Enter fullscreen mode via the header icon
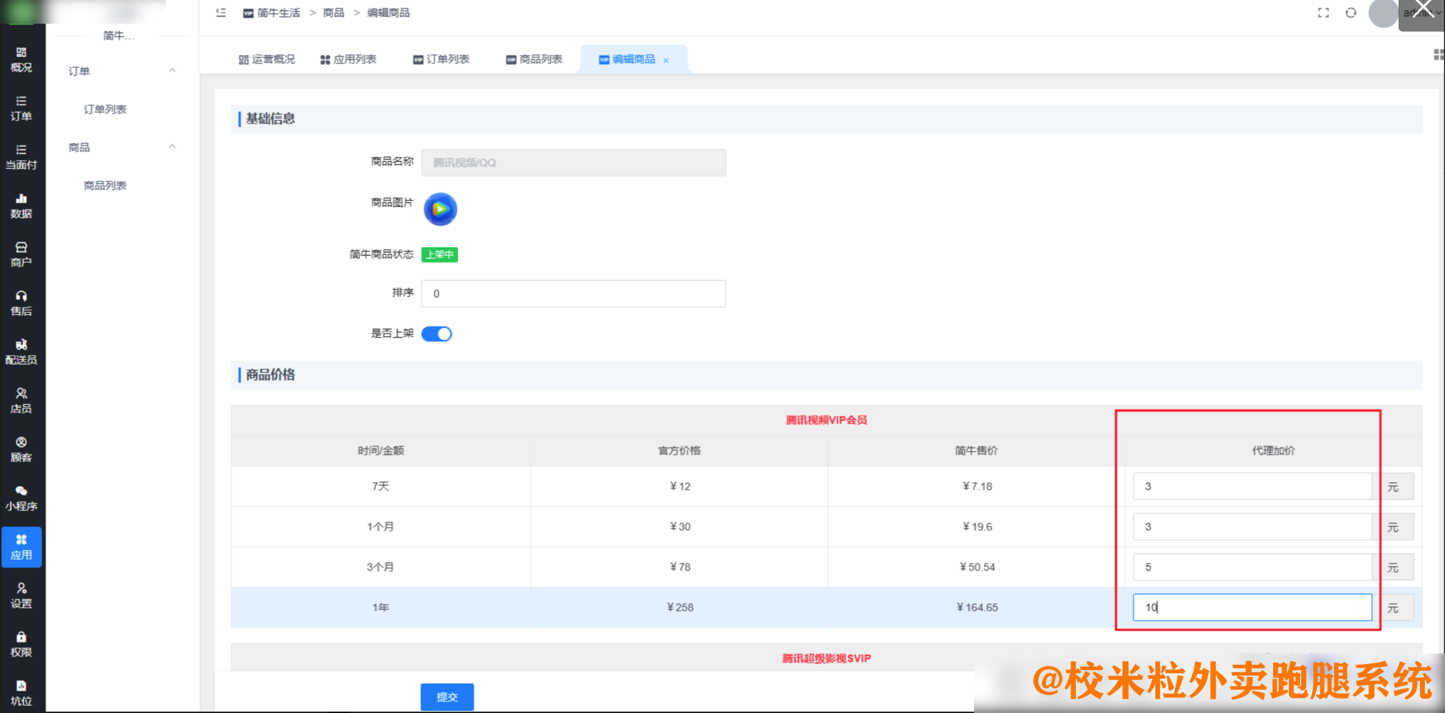Viewport: 1445px width, 713px height. tap(1323, 12)
